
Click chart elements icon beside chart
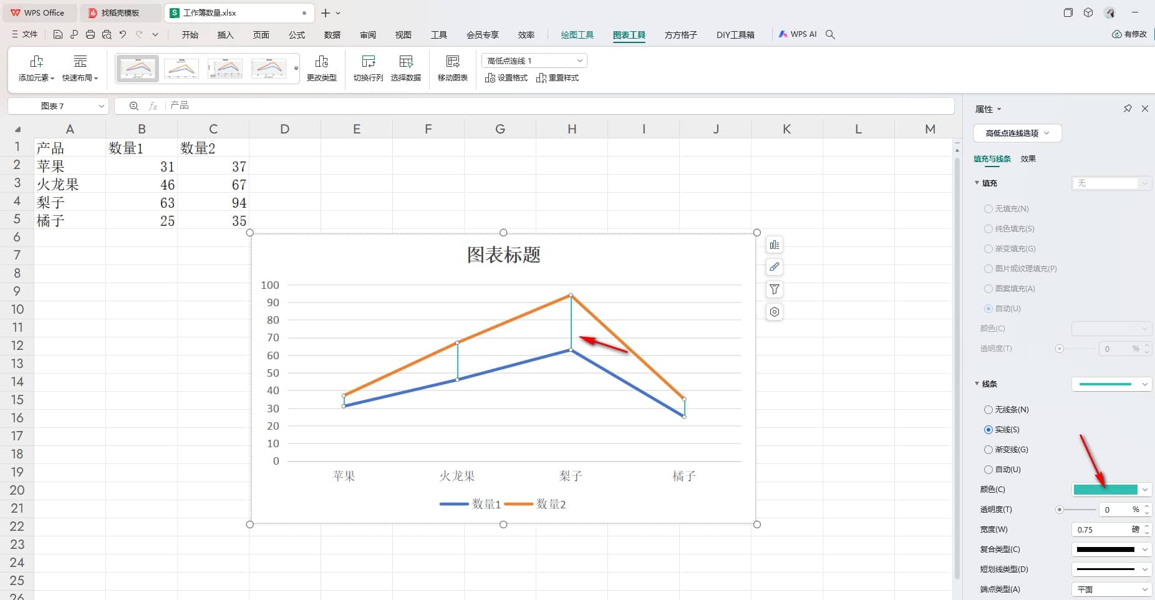click(x=775, y=245)
